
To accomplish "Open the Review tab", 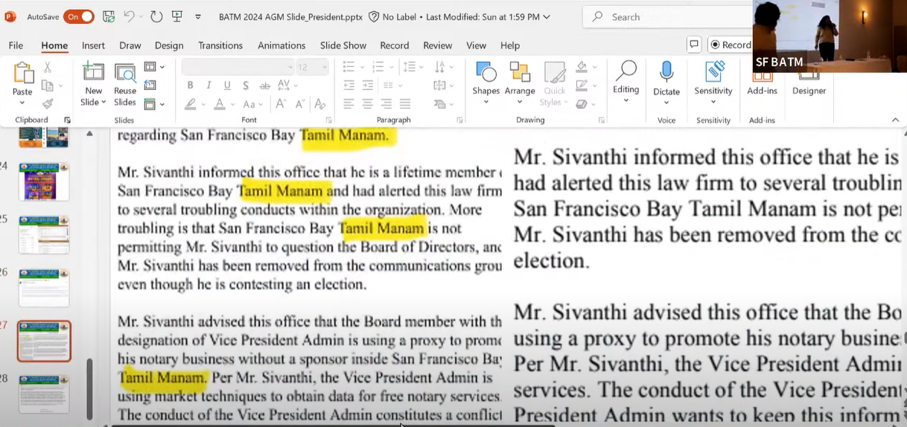I will tap(438, 45).
